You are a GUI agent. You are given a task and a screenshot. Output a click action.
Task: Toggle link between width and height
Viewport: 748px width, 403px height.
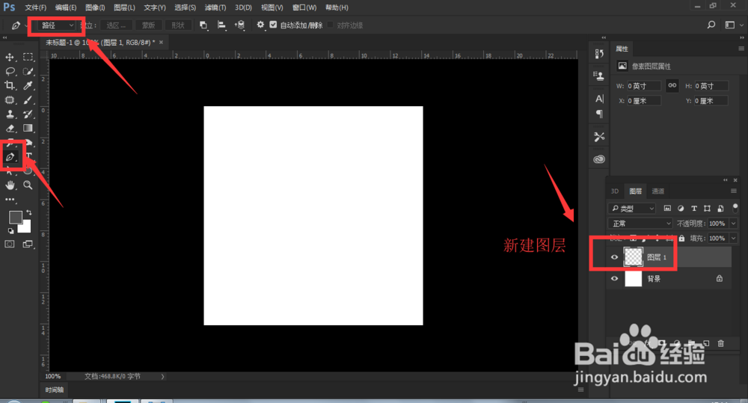click(672, 85)
